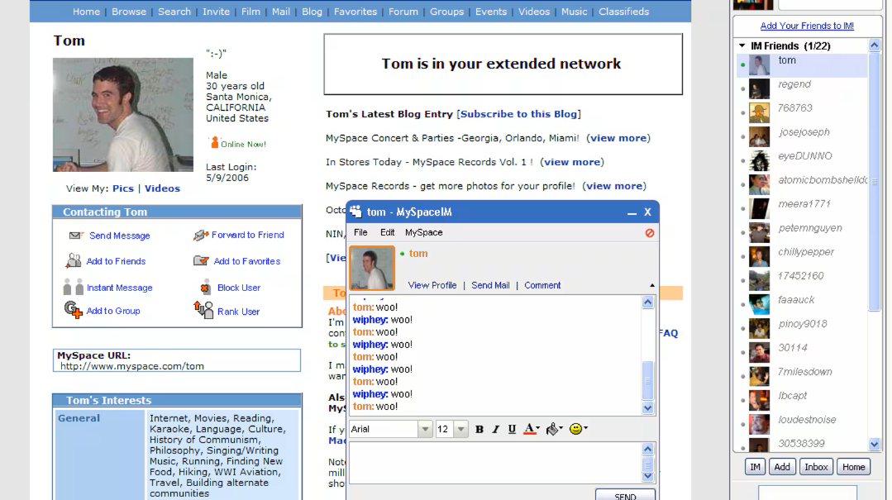Open the File menu in MySpaceIM
The image size is (892, 500).
(x=360, y=233)
